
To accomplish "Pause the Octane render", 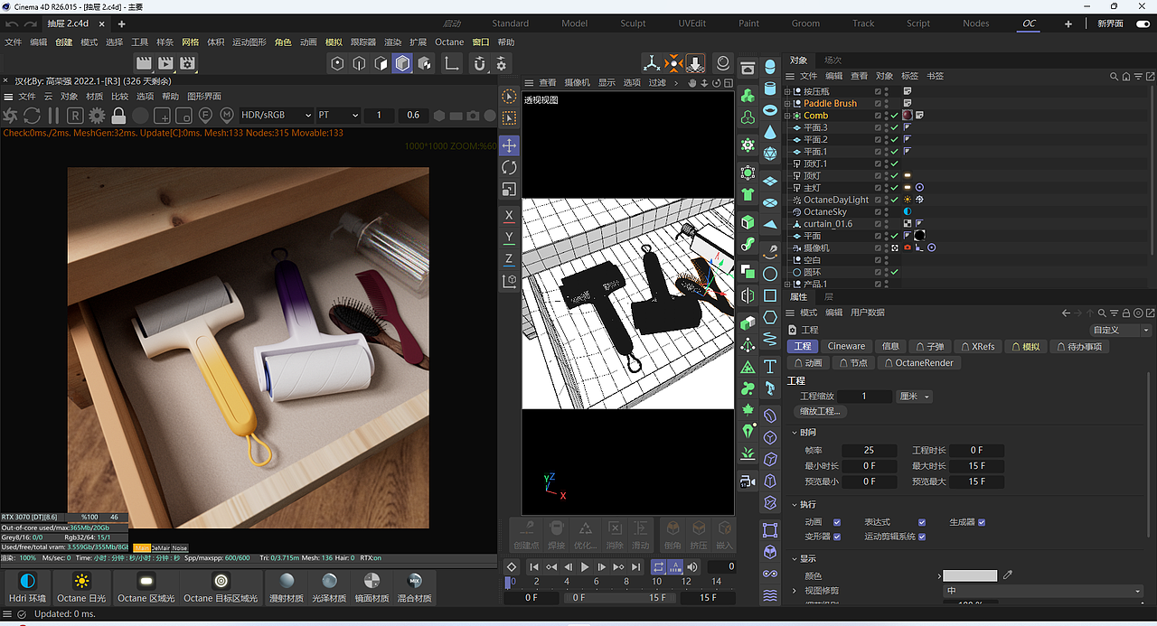I will [53, 116].
